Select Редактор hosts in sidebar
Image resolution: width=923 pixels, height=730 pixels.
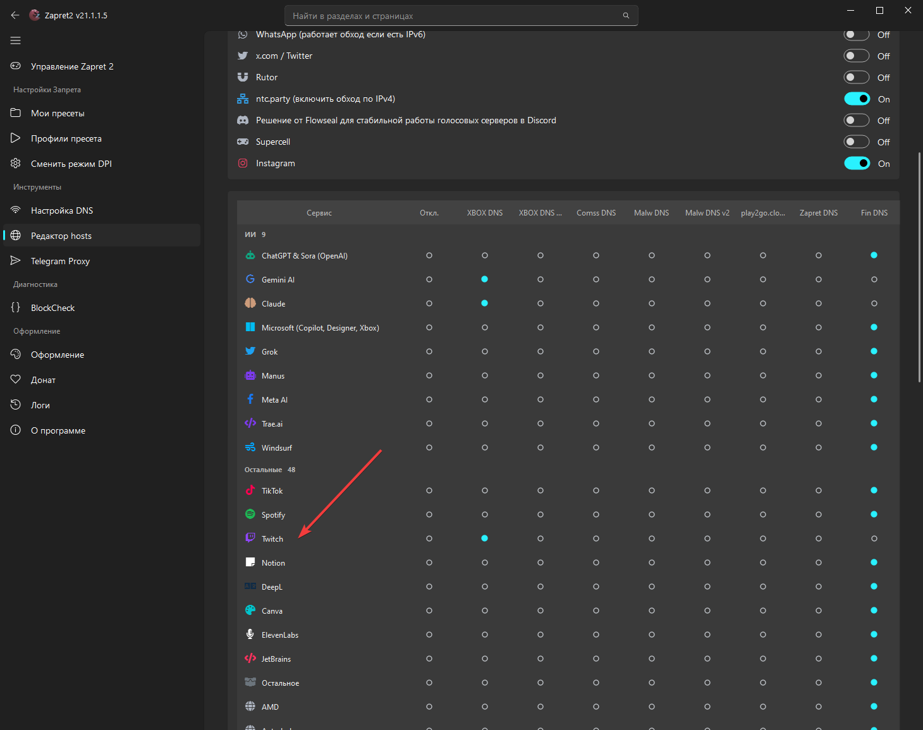pos(102,236)
